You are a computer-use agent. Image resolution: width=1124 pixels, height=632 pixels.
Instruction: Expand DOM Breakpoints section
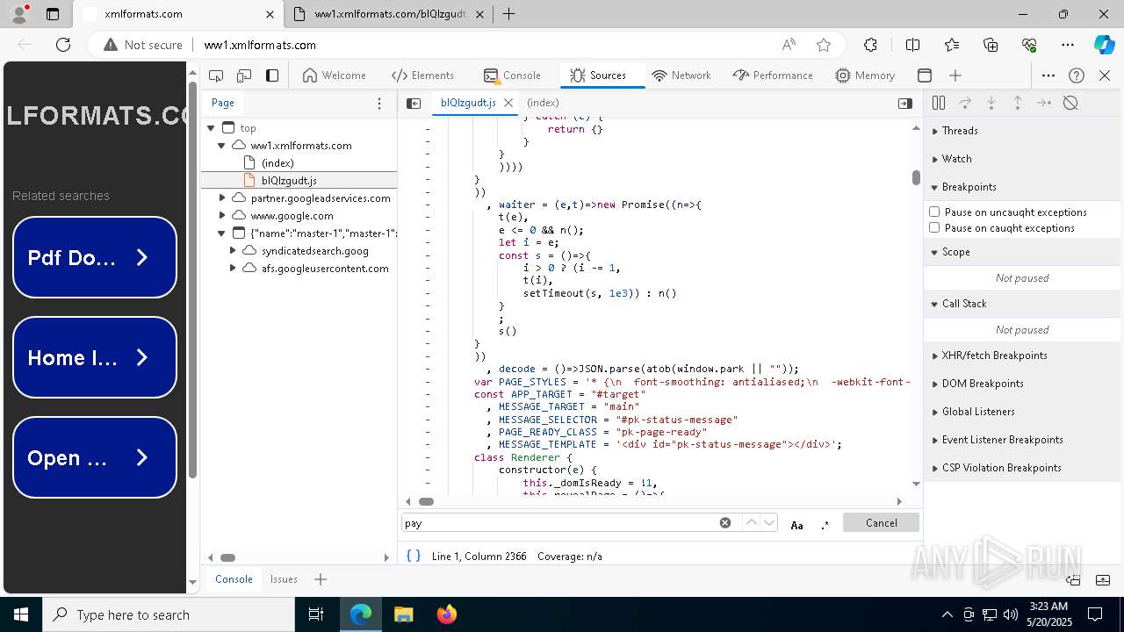click(x=1022, y=384)
